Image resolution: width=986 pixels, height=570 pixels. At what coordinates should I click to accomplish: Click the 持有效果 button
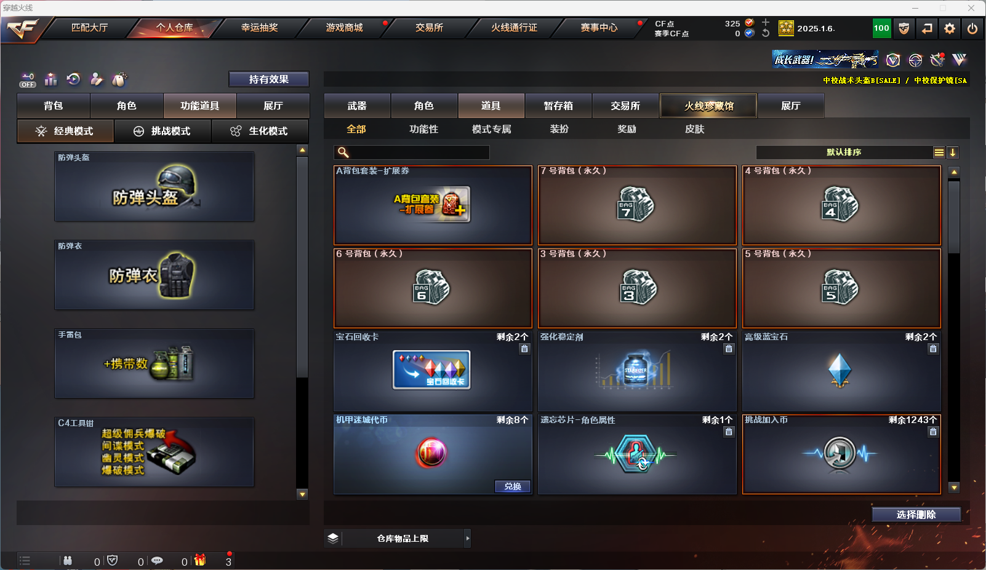pyautogui.click(x=269, y=79)
